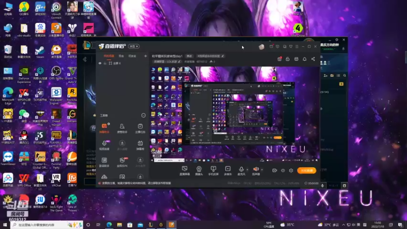Image resolution: width=407 pixels, height=229 pixels.
Task: Click the Windows Start button
Action: 5,224
